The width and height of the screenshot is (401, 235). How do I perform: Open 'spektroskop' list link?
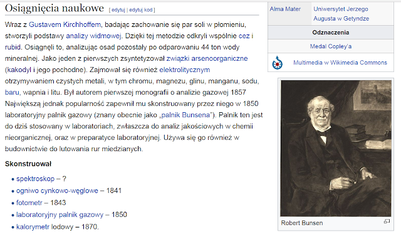(x=35, y=179)
